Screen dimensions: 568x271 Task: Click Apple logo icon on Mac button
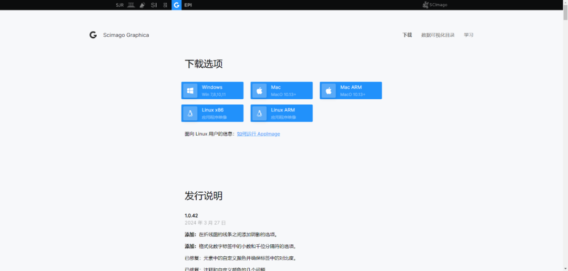(x=259, y=90)
